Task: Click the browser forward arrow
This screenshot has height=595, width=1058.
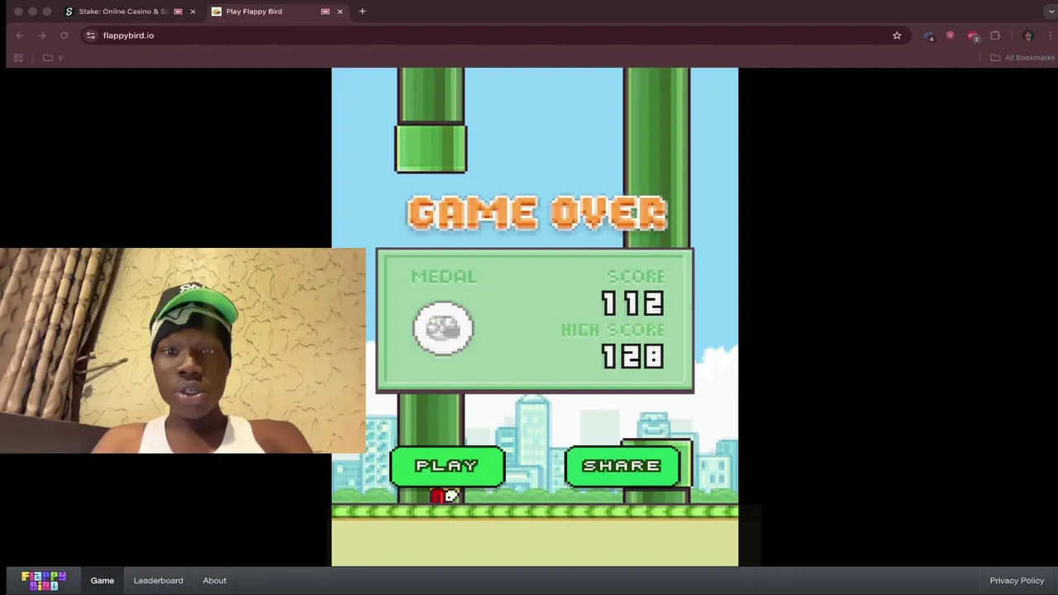Action: coord(41,36)
